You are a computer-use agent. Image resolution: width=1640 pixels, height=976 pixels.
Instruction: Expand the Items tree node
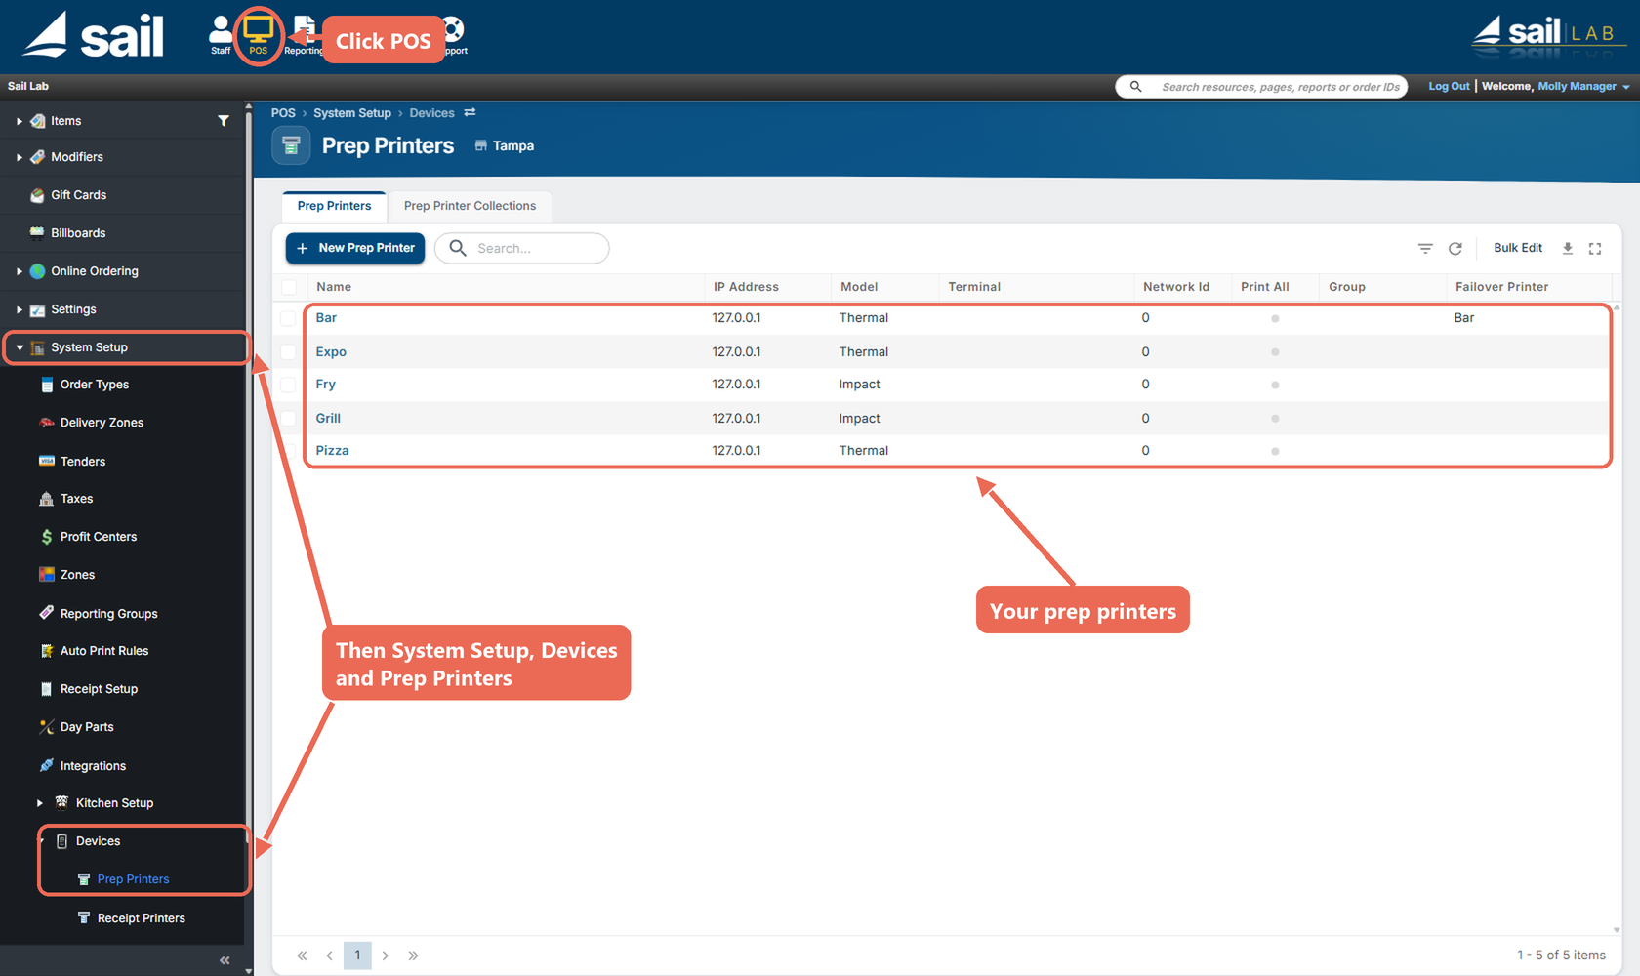point(19,121)
